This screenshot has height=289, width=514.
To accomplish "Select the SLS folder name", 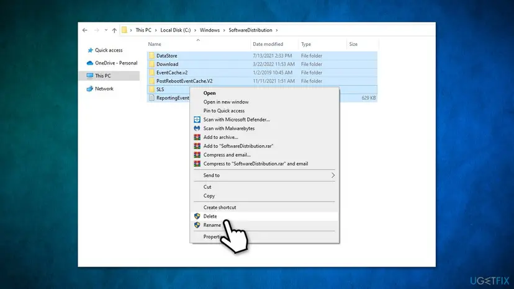I will point(160,89).
